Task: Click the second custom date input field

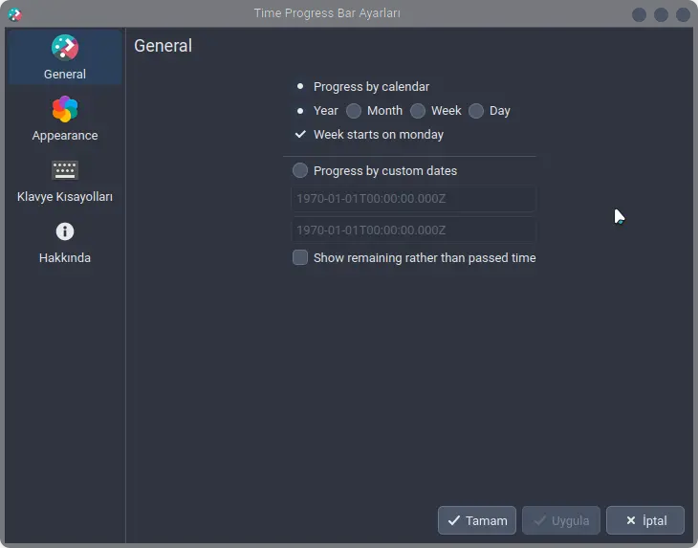Action: [414, 230]
